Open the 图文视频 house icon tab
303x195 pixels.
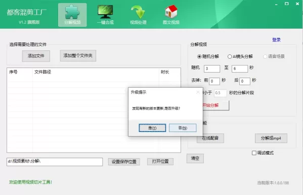click(171, 15)
